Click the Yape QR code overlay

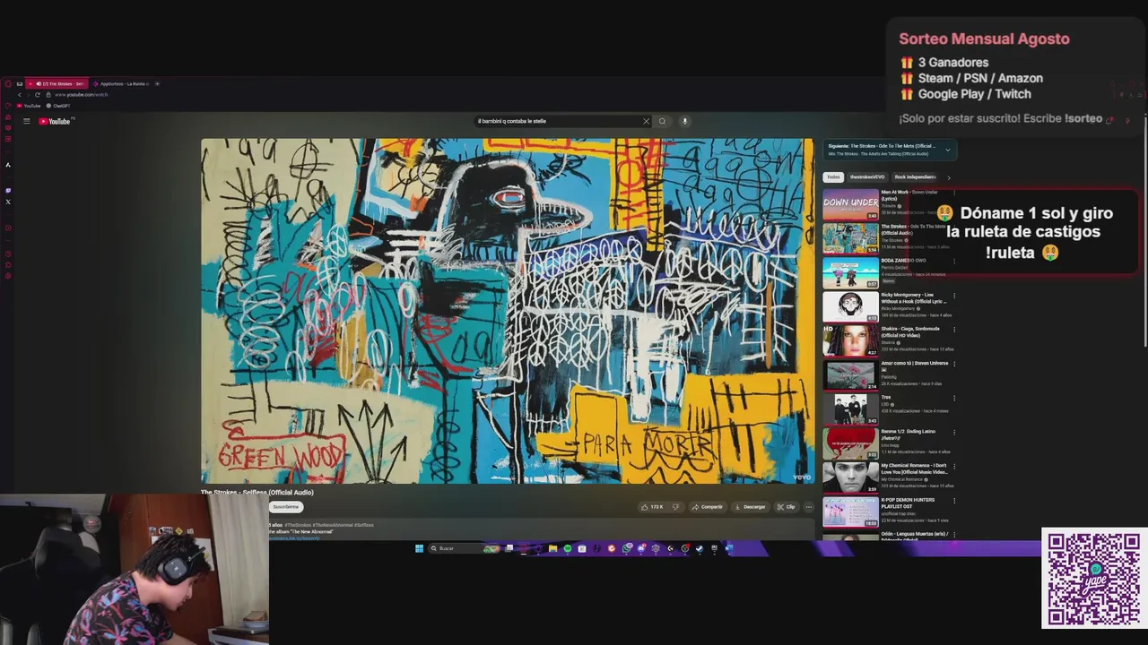pos(1094,580)
